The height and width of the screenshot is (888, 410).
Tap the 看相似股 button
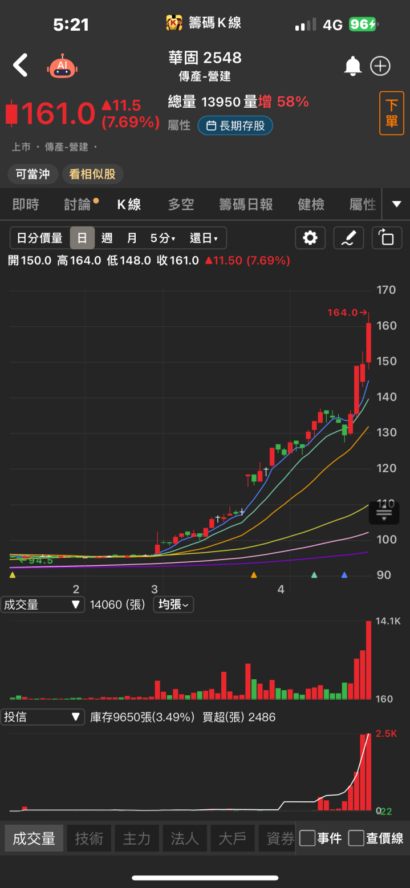92,174
